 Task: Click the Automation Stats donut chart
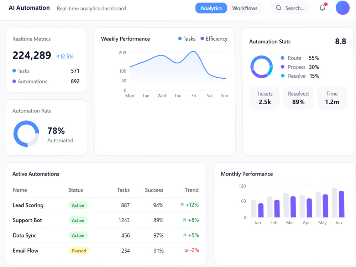262,67
